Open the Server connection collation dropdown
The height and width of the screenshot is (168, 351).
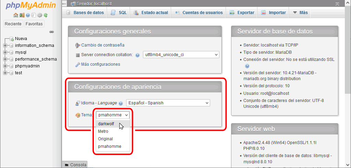[x=181, y=55]
